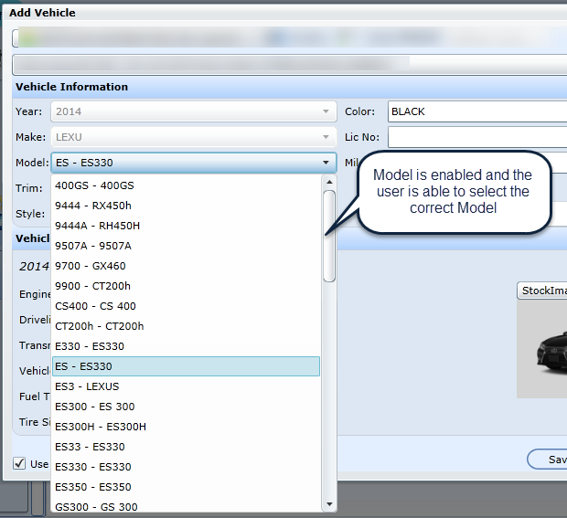Click the Color input field with BLACK

click(476, 111)
